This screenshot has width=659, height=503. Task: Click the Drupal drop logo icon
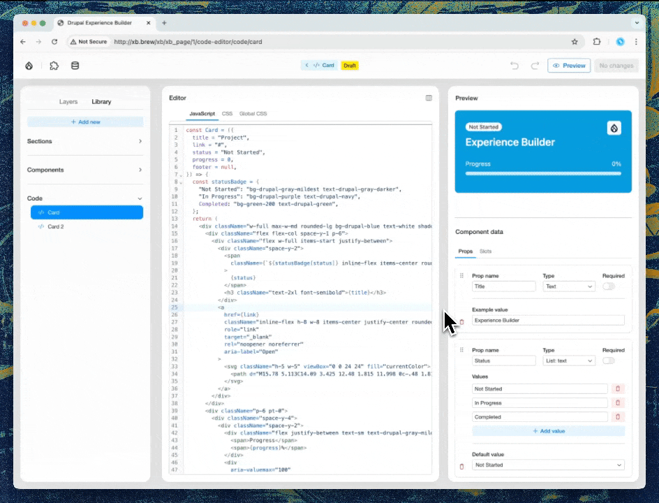(x=29, y=66)
